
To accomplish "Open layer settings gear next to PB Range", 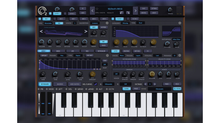I will 180,56.
